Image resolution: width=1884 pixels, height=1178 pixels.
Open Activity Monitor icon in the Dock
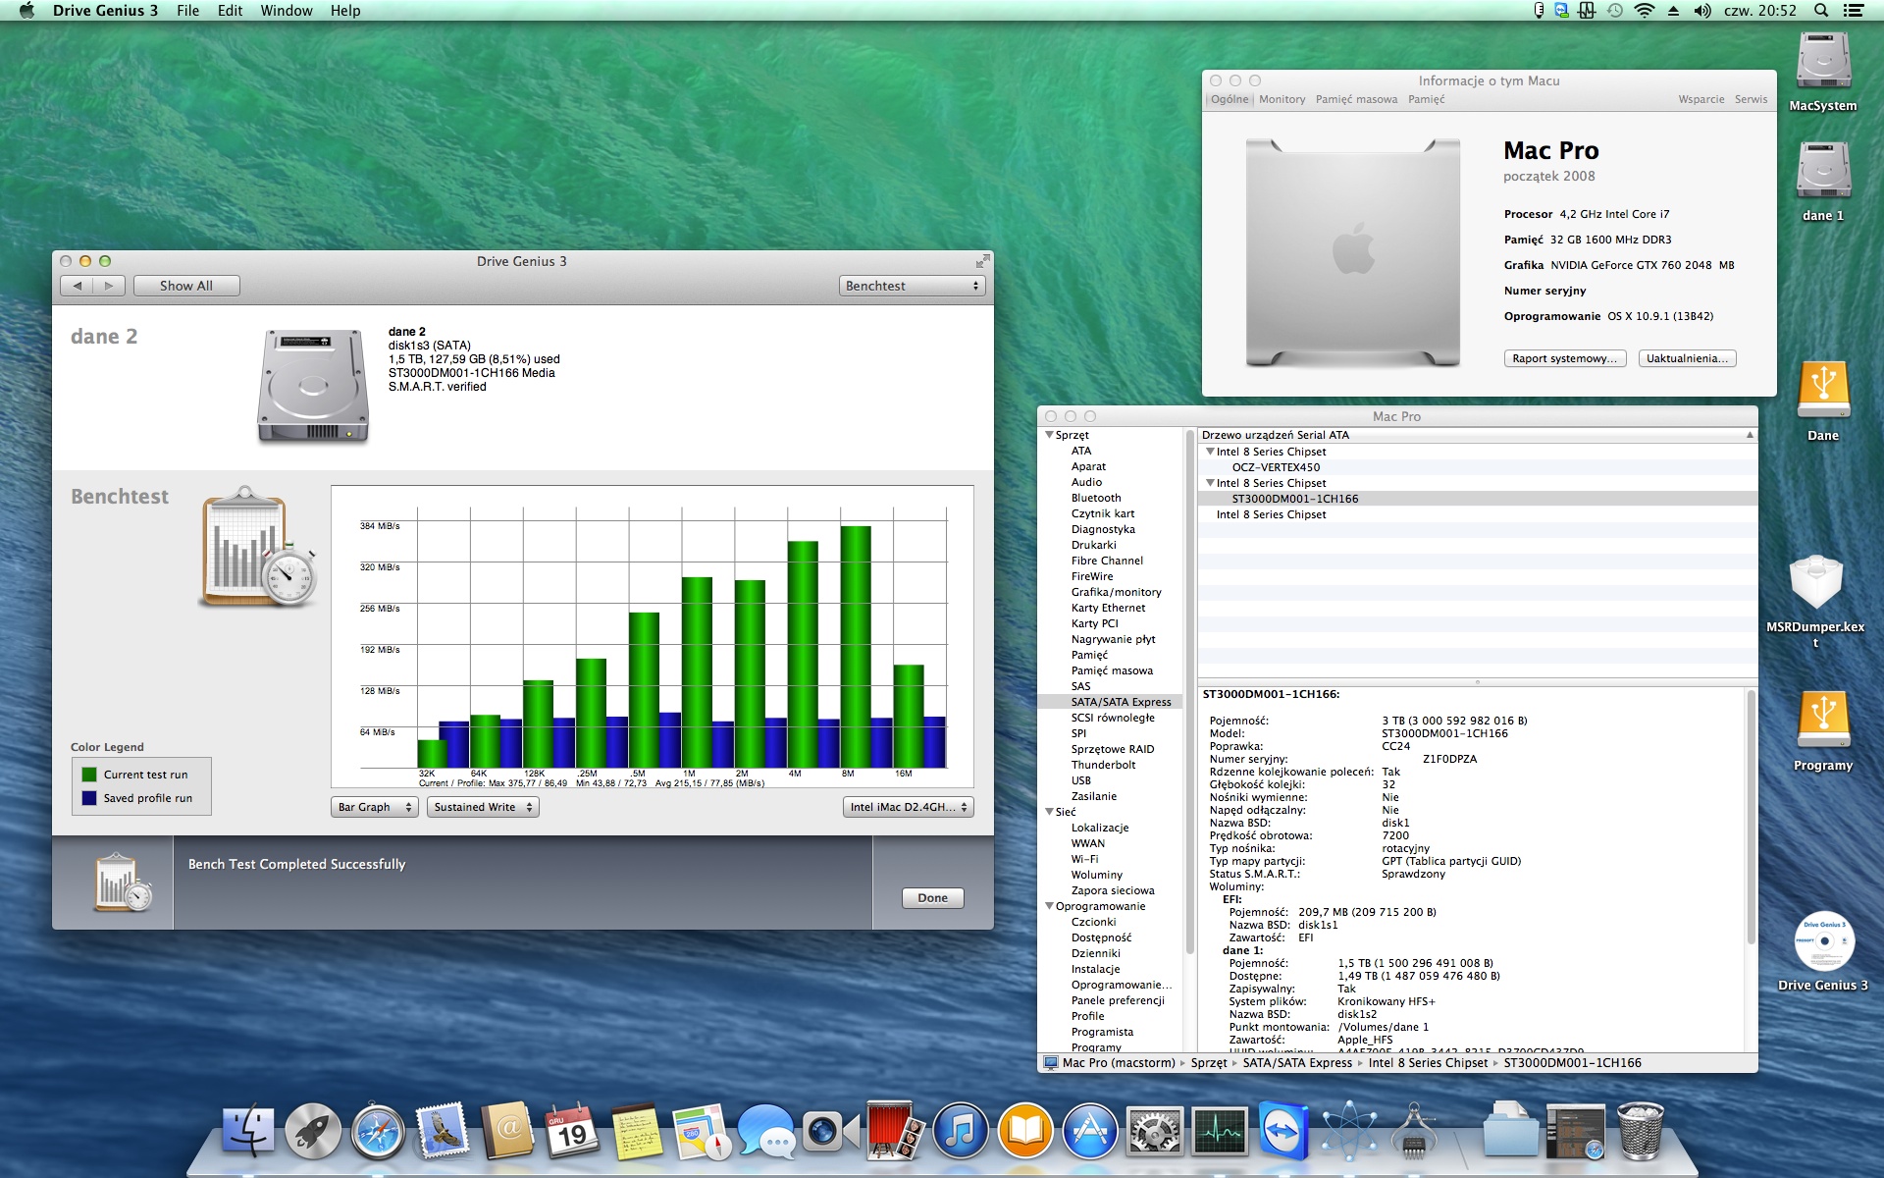point(1219,1132)
